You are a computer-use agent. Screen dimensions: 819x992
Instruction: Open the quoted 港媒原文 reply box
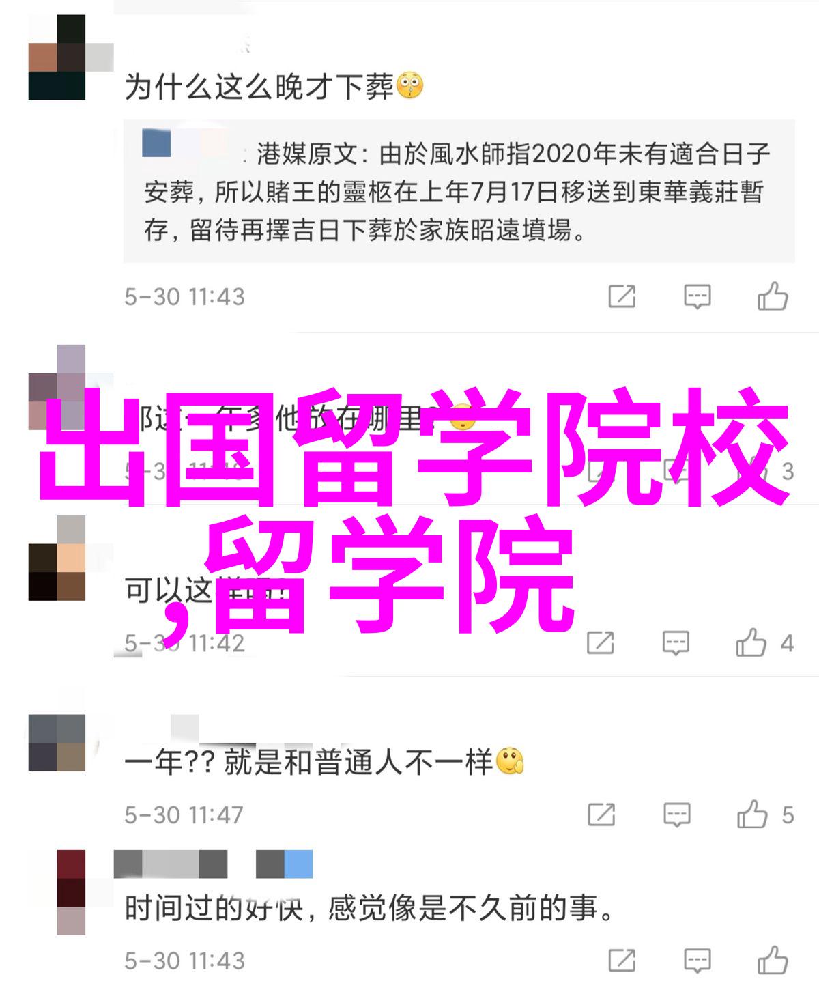[459, 191]
